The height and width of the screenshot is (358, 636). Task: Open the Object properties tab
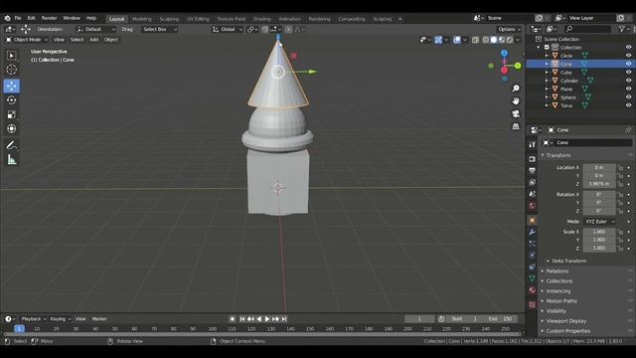click(x=533, y=221)
